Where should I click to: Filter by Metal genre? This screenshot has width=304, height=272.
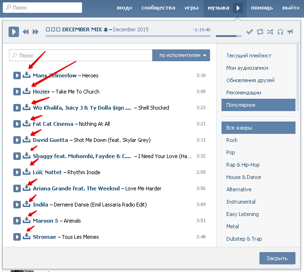tap(232, 226)
